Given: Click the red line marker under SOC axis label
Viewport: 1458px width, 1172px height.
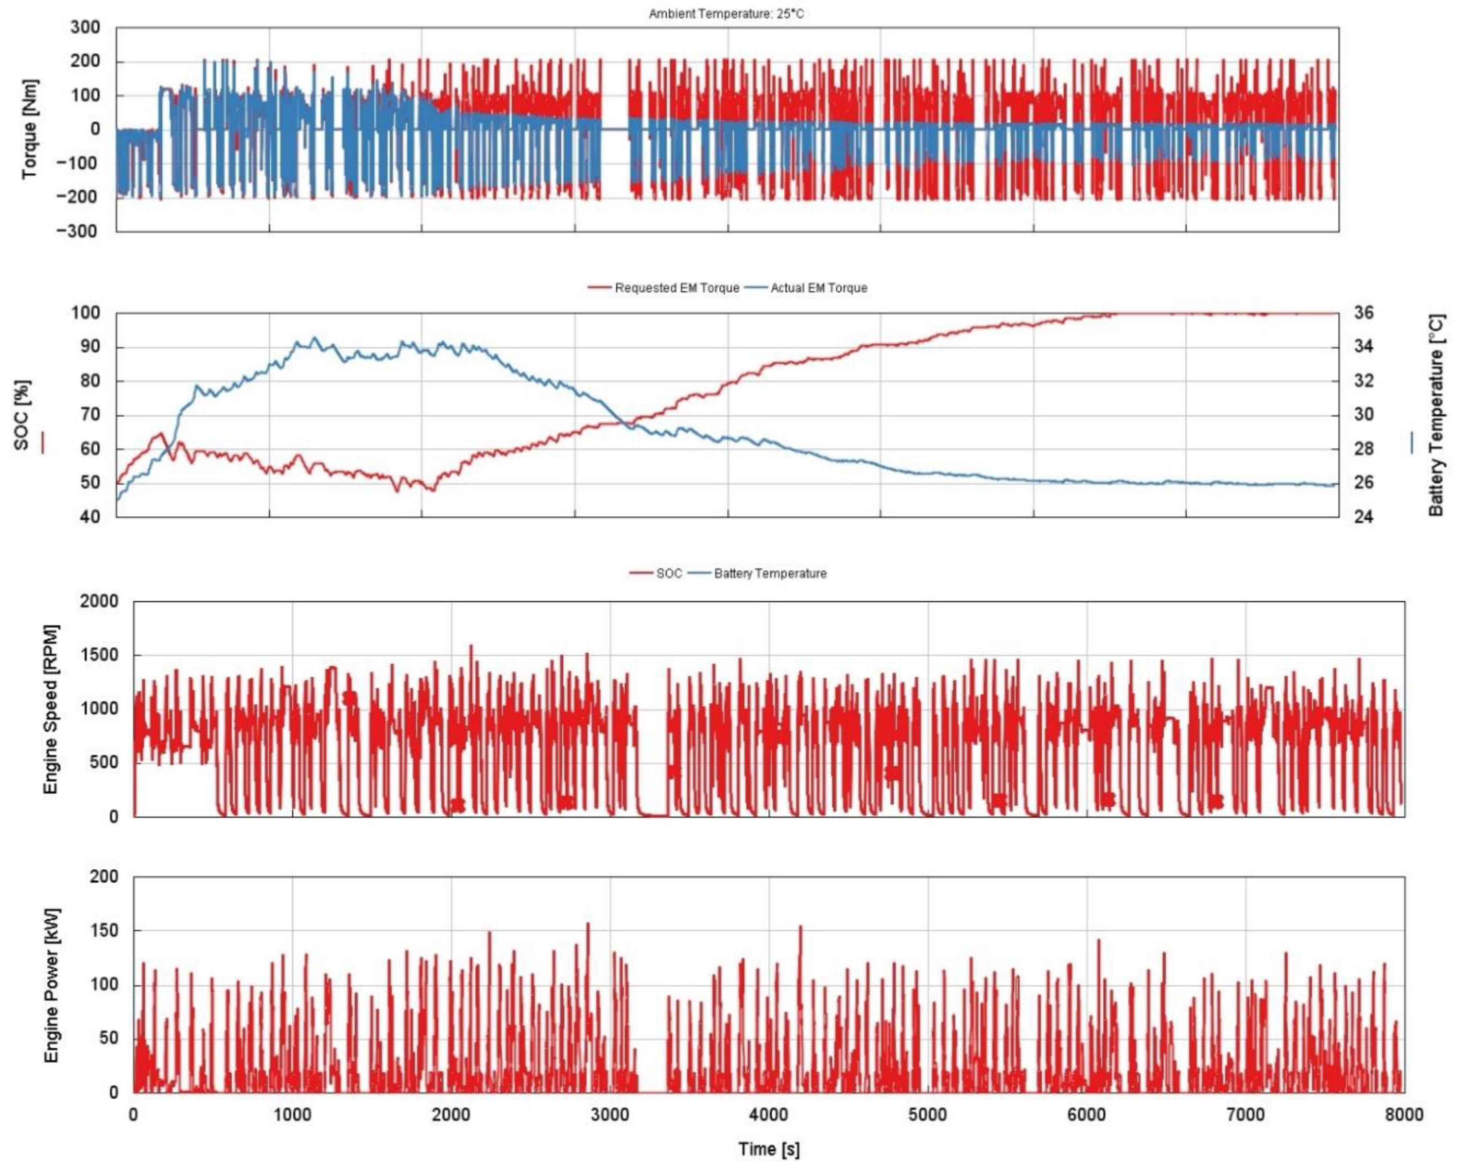Looking at the screenshot, I should tap(42, 443).
